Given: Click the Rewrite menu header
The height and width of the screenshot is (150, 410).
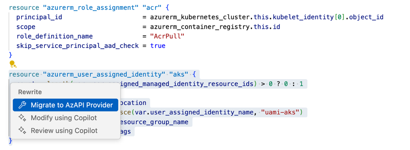Looking at the screenshot, I should click(30, 92).
